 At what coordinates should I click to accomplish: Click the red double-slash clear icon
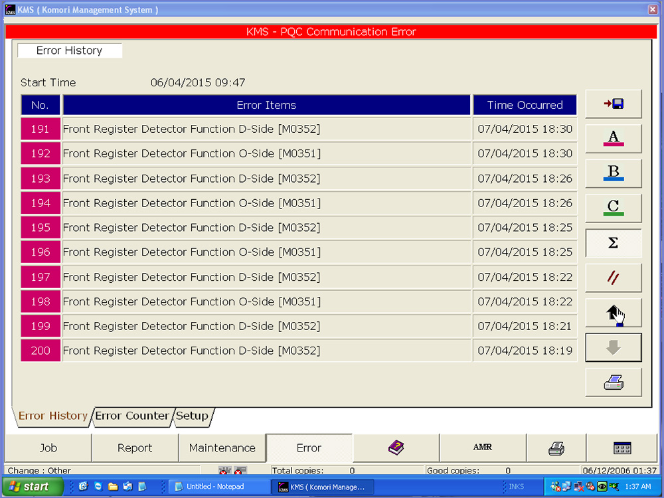(x=613, y=278)
